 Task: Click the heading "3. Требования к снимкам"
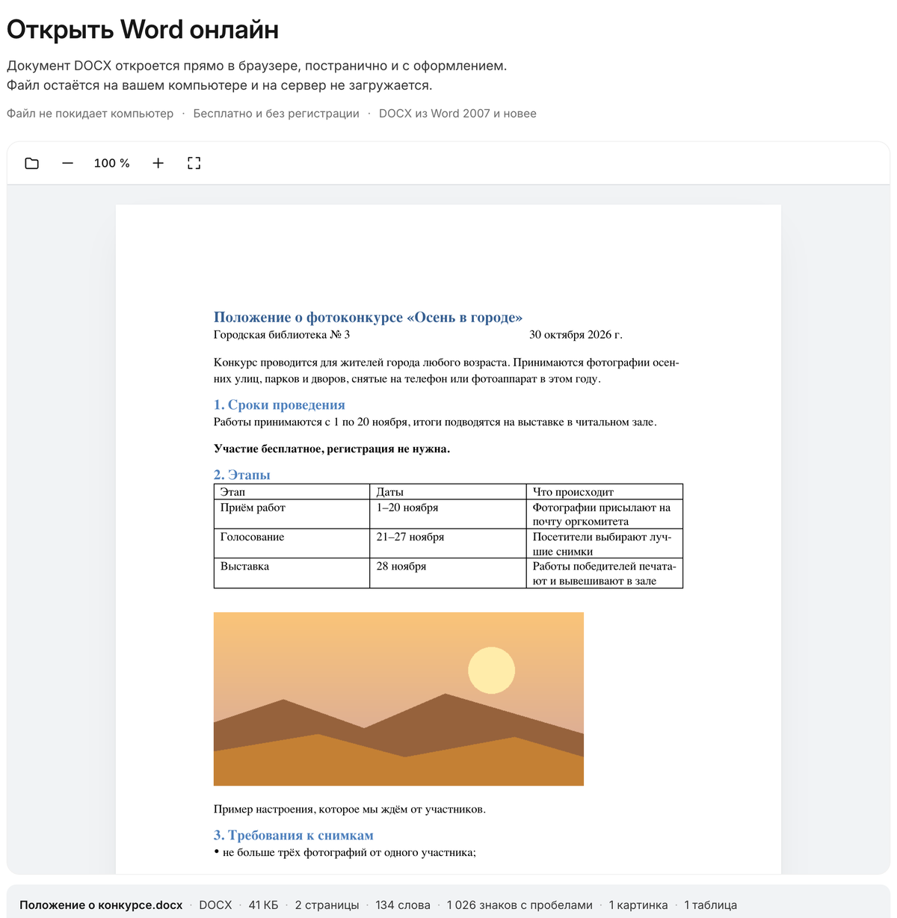coord(294,835)
